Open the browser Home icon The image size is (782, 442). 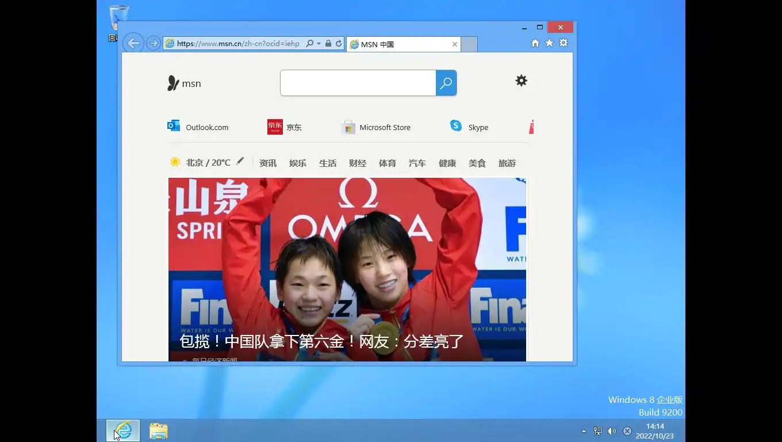click(535, 43)
